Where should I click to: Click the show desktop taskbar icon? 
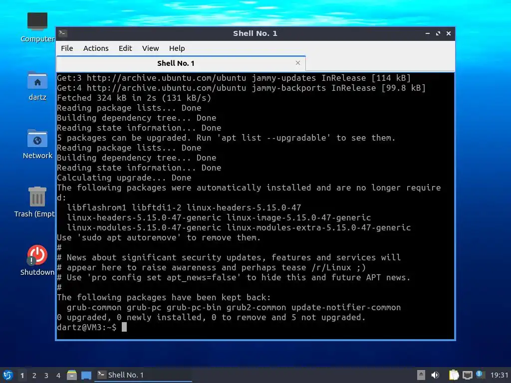86,375
